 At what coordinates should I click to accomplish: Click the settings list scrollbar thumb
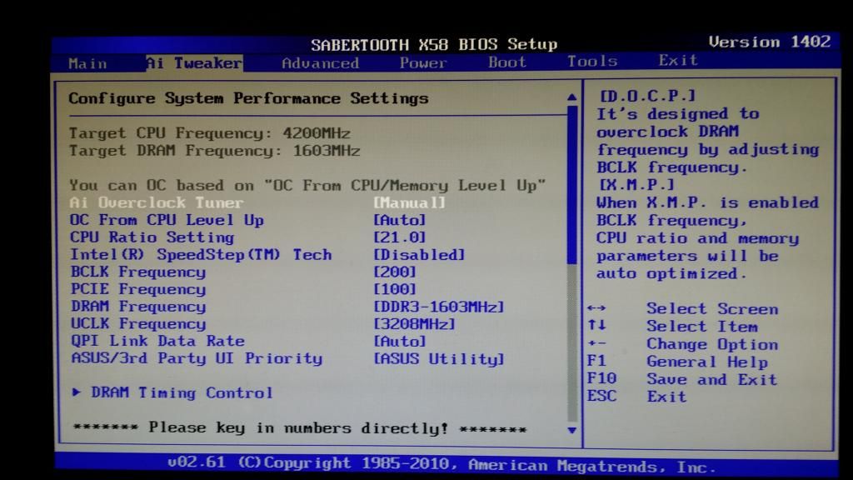tap(571, 185)
